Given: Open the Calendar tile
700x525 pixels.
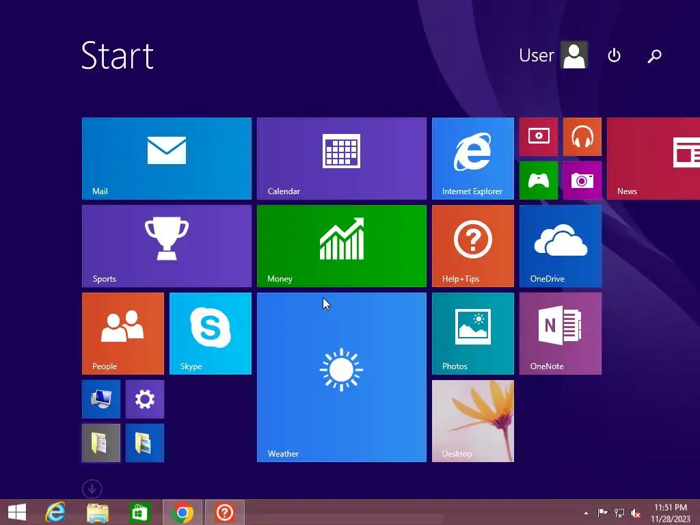Looking at the screenshot, I should pyautogui.click(x=342, y=159).
